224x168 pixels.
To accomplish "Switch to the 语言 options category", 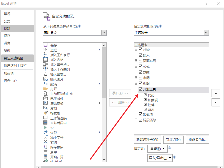I will click(17, 43).
